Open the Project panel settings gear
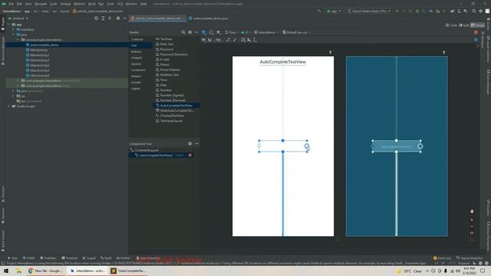Screen dimensions: 491x276 click(118, 18)
